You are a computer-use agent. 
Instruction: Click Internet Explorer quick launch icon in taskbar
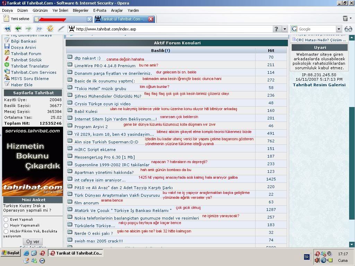click(26, 253)
